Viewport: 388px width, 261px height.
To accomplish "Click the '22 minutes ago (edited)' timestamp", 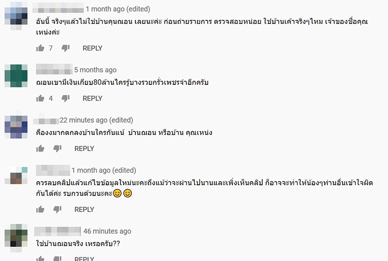I will pos(96,120).
